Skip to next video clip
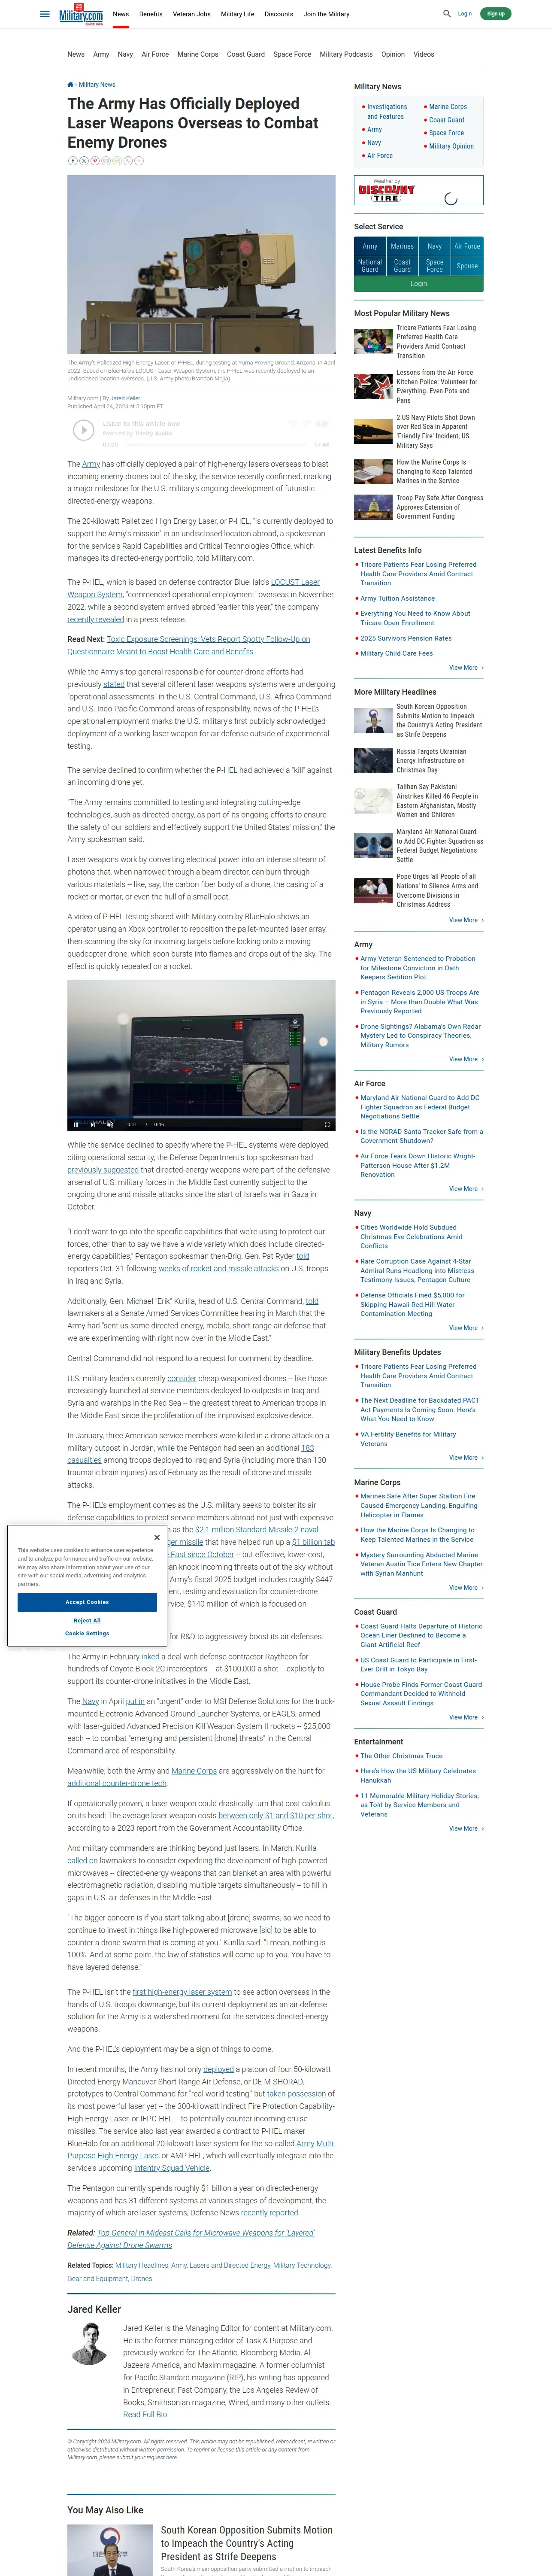Viewport: 551px width, 2576px height. click(93, 1124)
